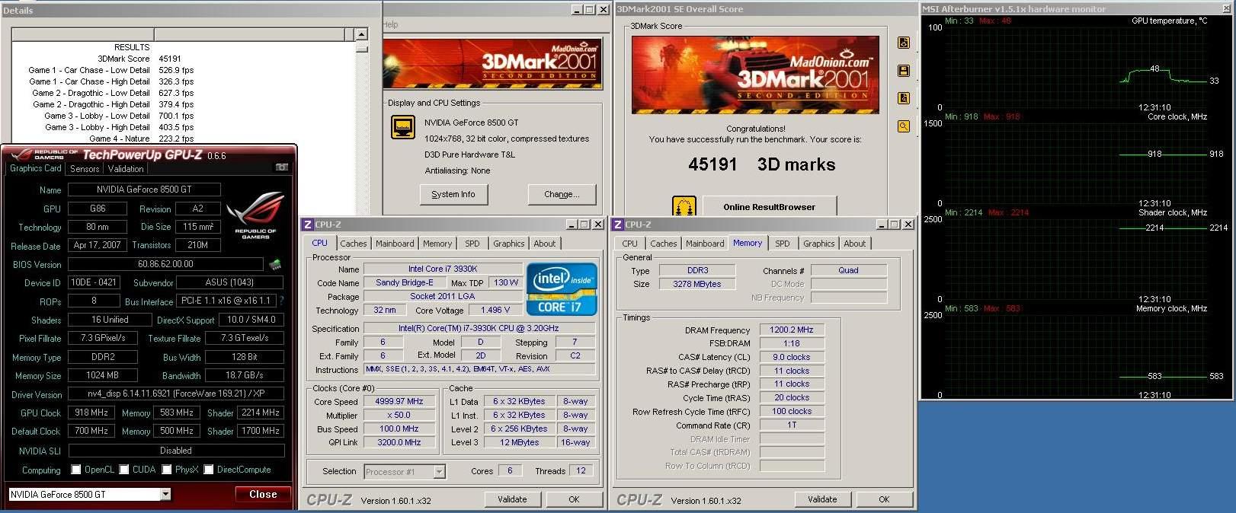Click the Driver Version field in GPU-Z
This screenshot has width=1236, height=513.
[x=176, y=394]
